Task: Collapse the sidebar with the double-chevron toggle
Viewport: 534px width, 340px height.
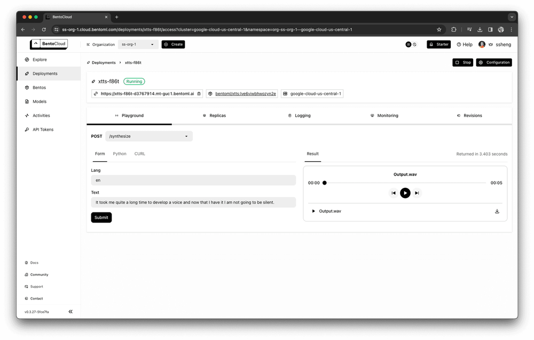Action: [70, 311]
